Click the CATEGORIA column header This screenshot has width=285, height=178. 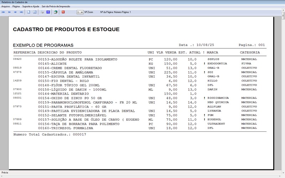click(x=249, y=52)
